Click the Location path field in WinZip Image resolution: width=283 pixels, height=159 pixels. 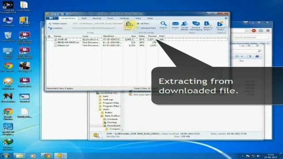click(97, 28)
